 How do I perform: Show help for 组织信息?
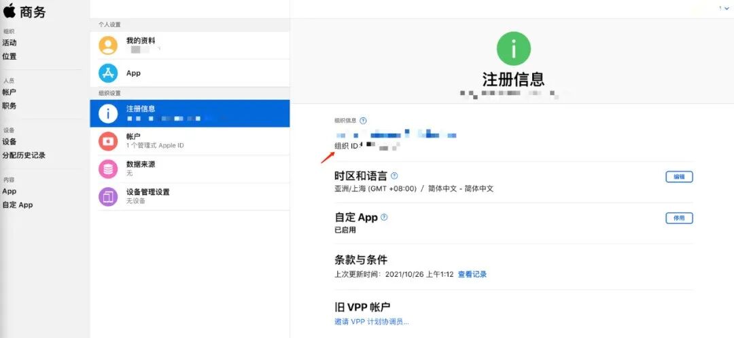click(363, 121)
